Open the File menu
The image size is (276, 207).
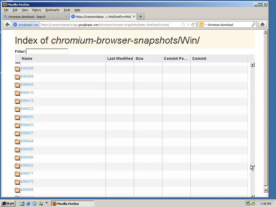(6, 10)
